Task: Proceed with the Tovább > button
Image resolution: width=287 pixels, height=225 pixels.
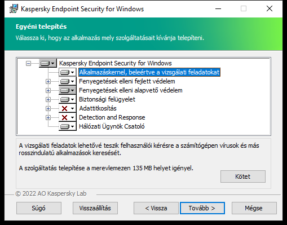Action: (202, 208)
